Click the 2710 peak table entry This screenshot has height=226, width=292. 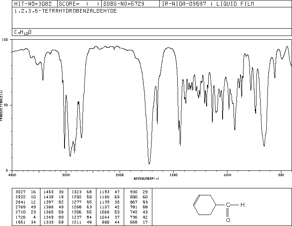(20, 212)
